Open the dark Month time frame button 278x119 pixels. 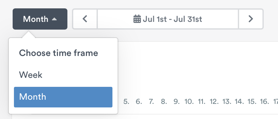[40, 19]
